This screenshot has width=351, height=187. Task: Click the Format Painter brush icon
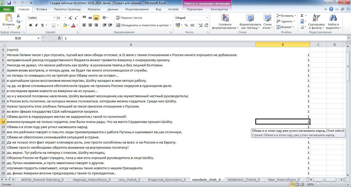point(18,27)
